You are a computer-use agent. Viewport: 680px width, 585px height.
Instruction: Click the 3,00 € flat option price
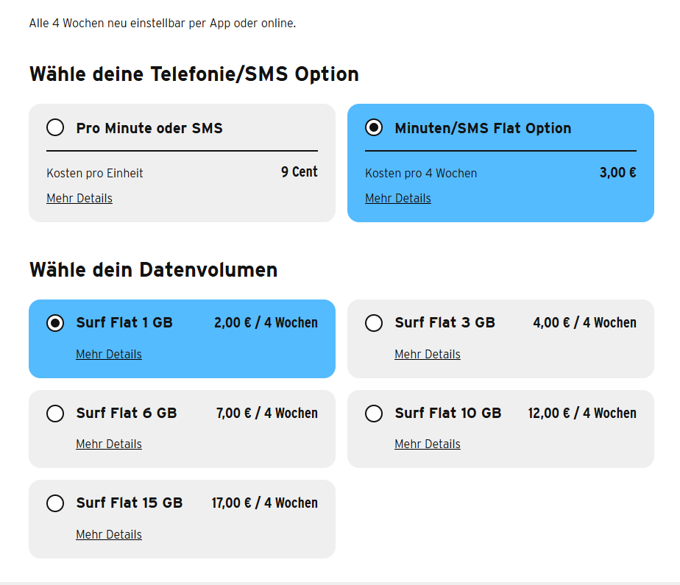[x=617, y=173]
